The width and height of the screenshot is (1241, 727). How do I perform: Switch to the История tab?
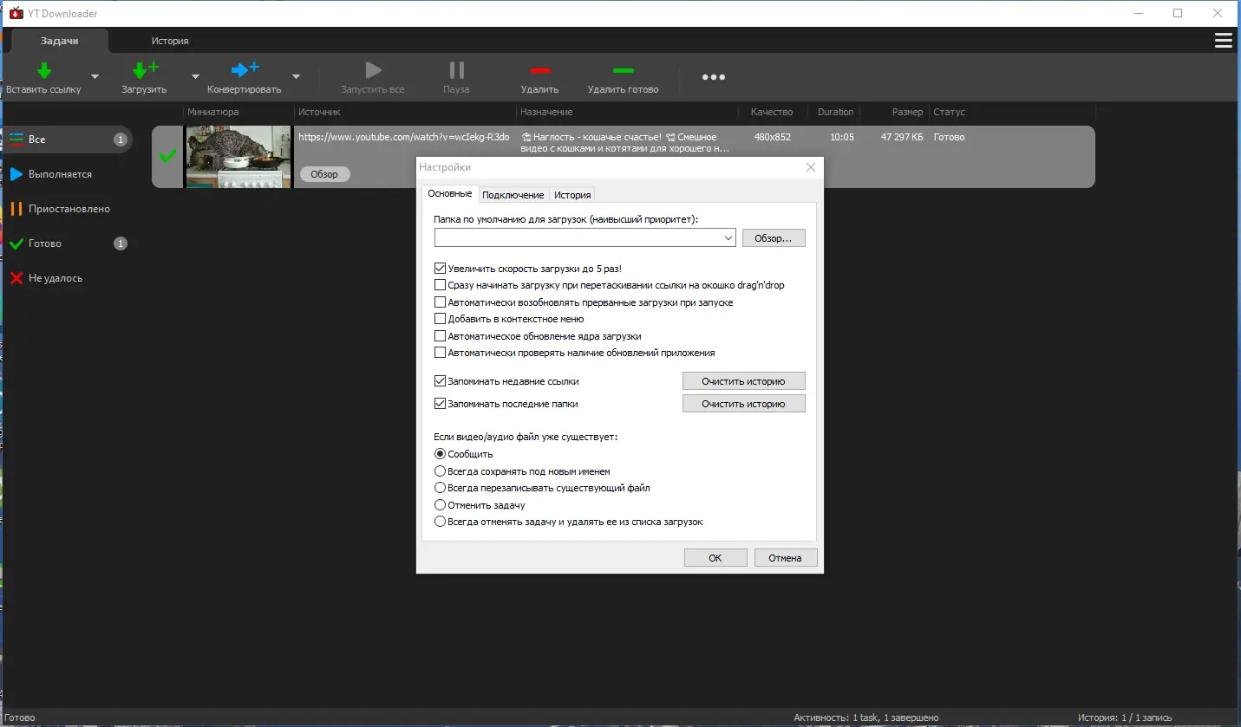point(170,40)
